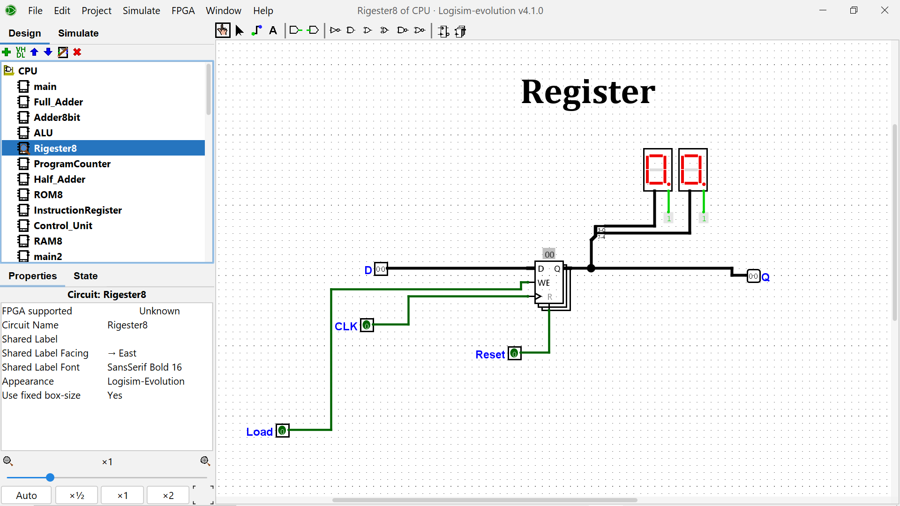
Task: Open the Shared Label Facing dropdown
Action: click(159, 353)
